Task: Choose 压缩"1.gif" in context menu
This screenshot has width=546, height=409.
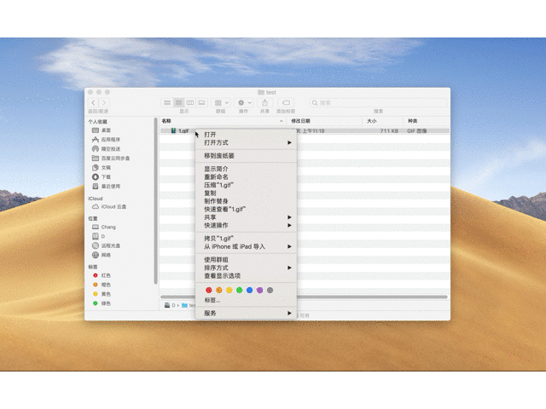Action: pos(247,185)
